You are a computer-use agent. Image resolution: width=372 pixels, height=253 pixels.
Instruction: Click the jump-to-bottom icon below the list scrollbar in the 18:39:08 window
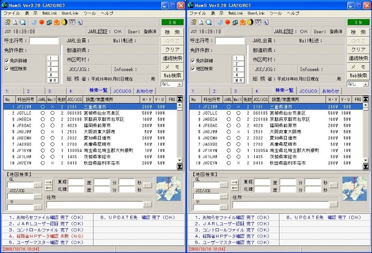180,167
